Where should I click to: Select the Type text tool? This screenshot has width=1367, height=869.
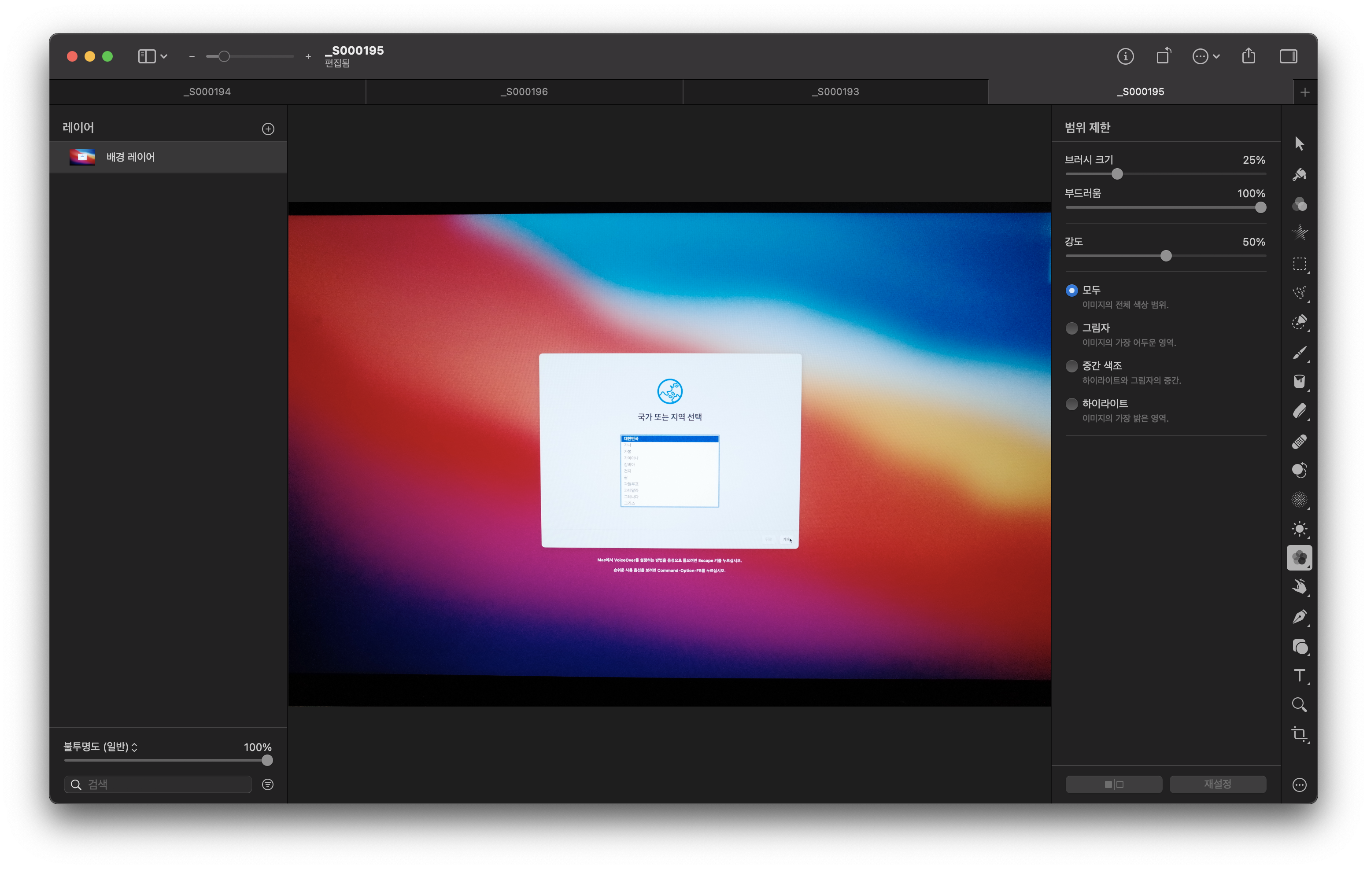click(x=1299, y=675)
